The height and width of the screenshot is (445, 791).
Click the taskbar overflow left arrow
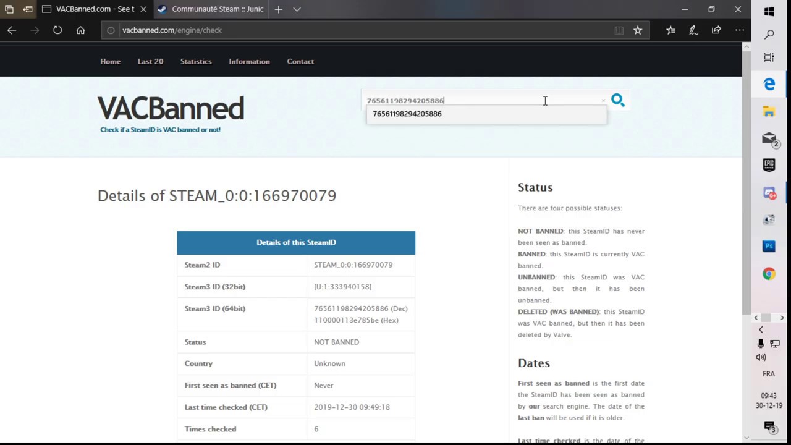pos(756,318)
